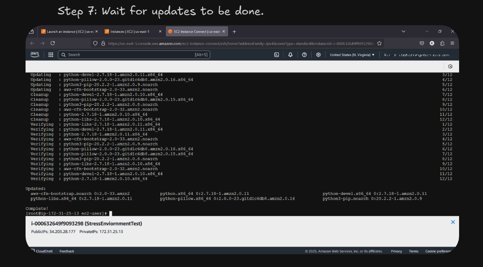The image size is (483, 267).
Task: Click the Updated: line in the terminal
Action: [36, 189]
